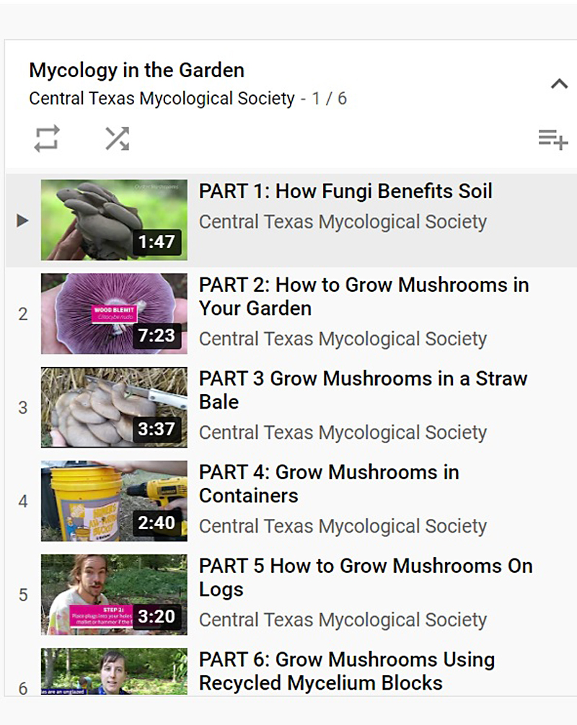577x725 pixels.
Task: Click index number 4 in the playlist
Action: tap(22, 502)
